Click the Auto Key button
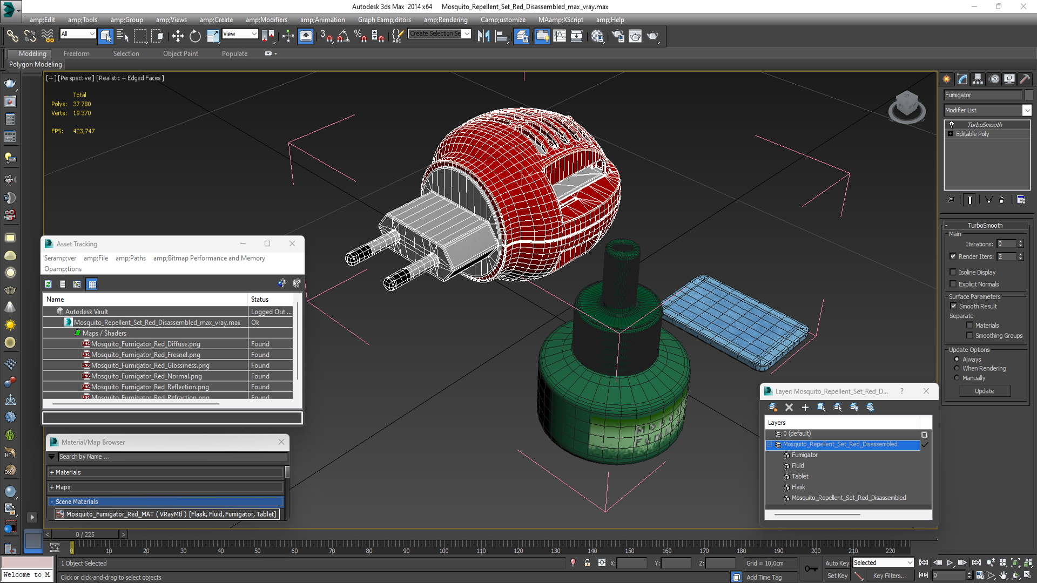The width and height of the screenshot is (1037, 583). click(x=837, y=563)
